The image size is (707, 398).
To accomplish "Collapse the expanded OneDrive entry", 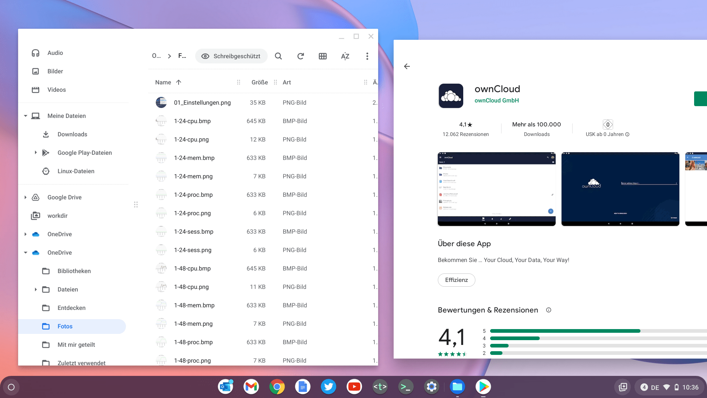I will (x=25, y=252).
